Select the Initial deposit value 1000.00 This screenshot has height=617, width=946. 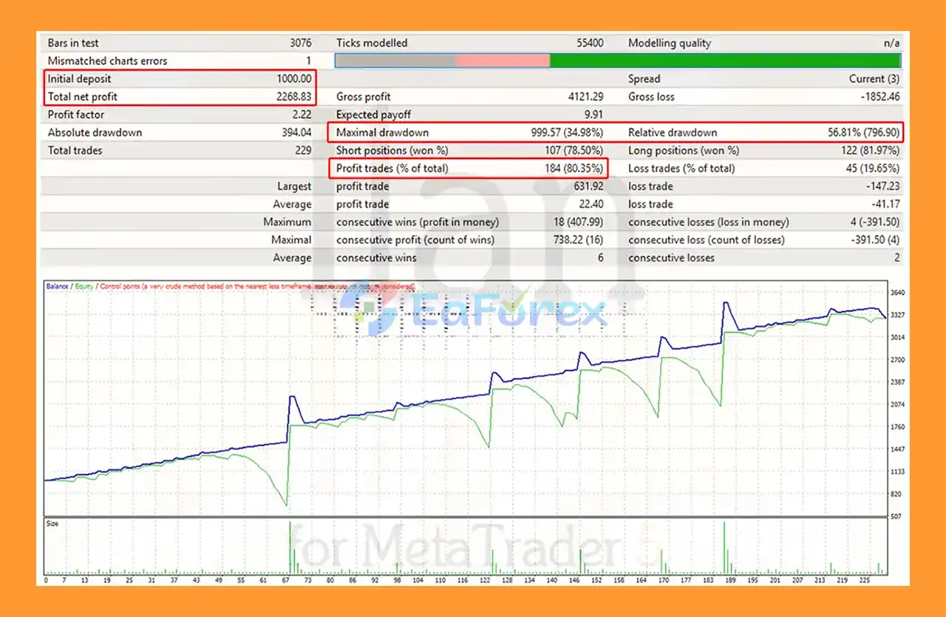tap(293, 79)
